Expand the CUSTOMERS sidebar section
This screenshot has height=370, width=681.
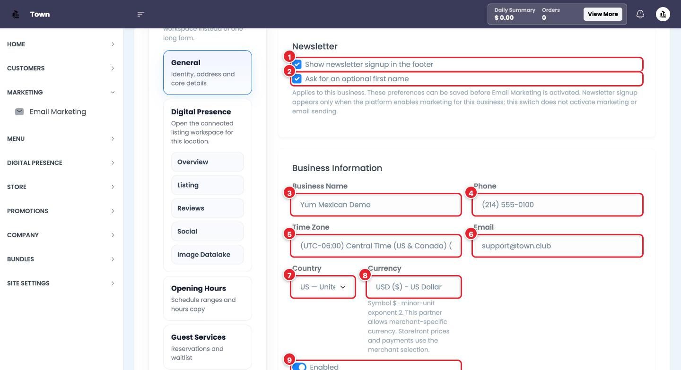pyautogui.click(x=61, y=68)
